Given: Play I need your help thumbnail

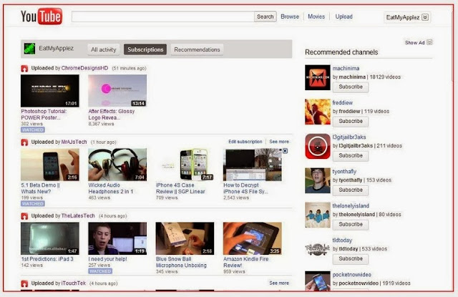Looking at the screenshot, I should (x=117, y=238).
